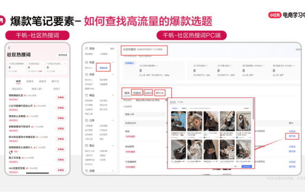Open the mobile 搜索人群 dropdown
The height and width of the screenshot is (192, 305).
coord(37,89)
